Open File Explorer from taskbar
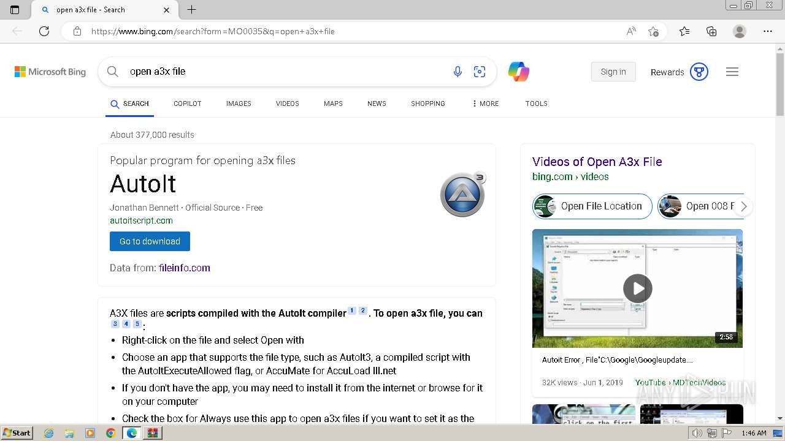This screenshot has width=785, height=441. (69, 433)
